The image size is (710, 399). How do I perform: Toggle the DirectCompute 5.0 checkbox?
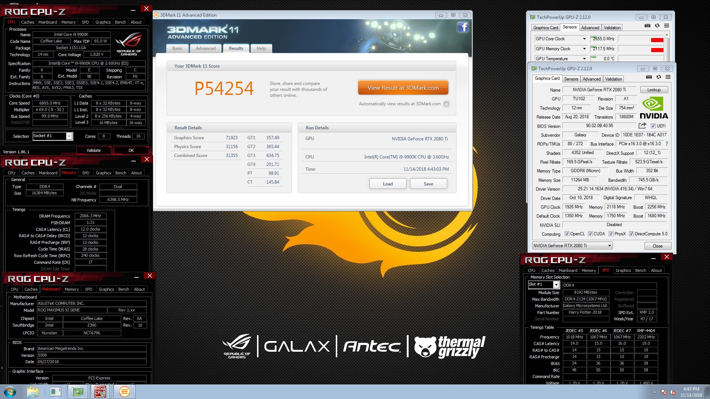pyautogui.click(x=631, y=234)
